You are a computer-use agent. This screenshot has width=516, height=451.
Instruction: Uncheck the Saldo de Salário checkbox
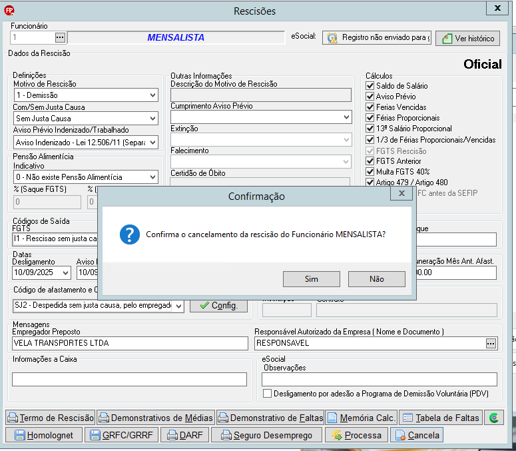tap(370, 86)
